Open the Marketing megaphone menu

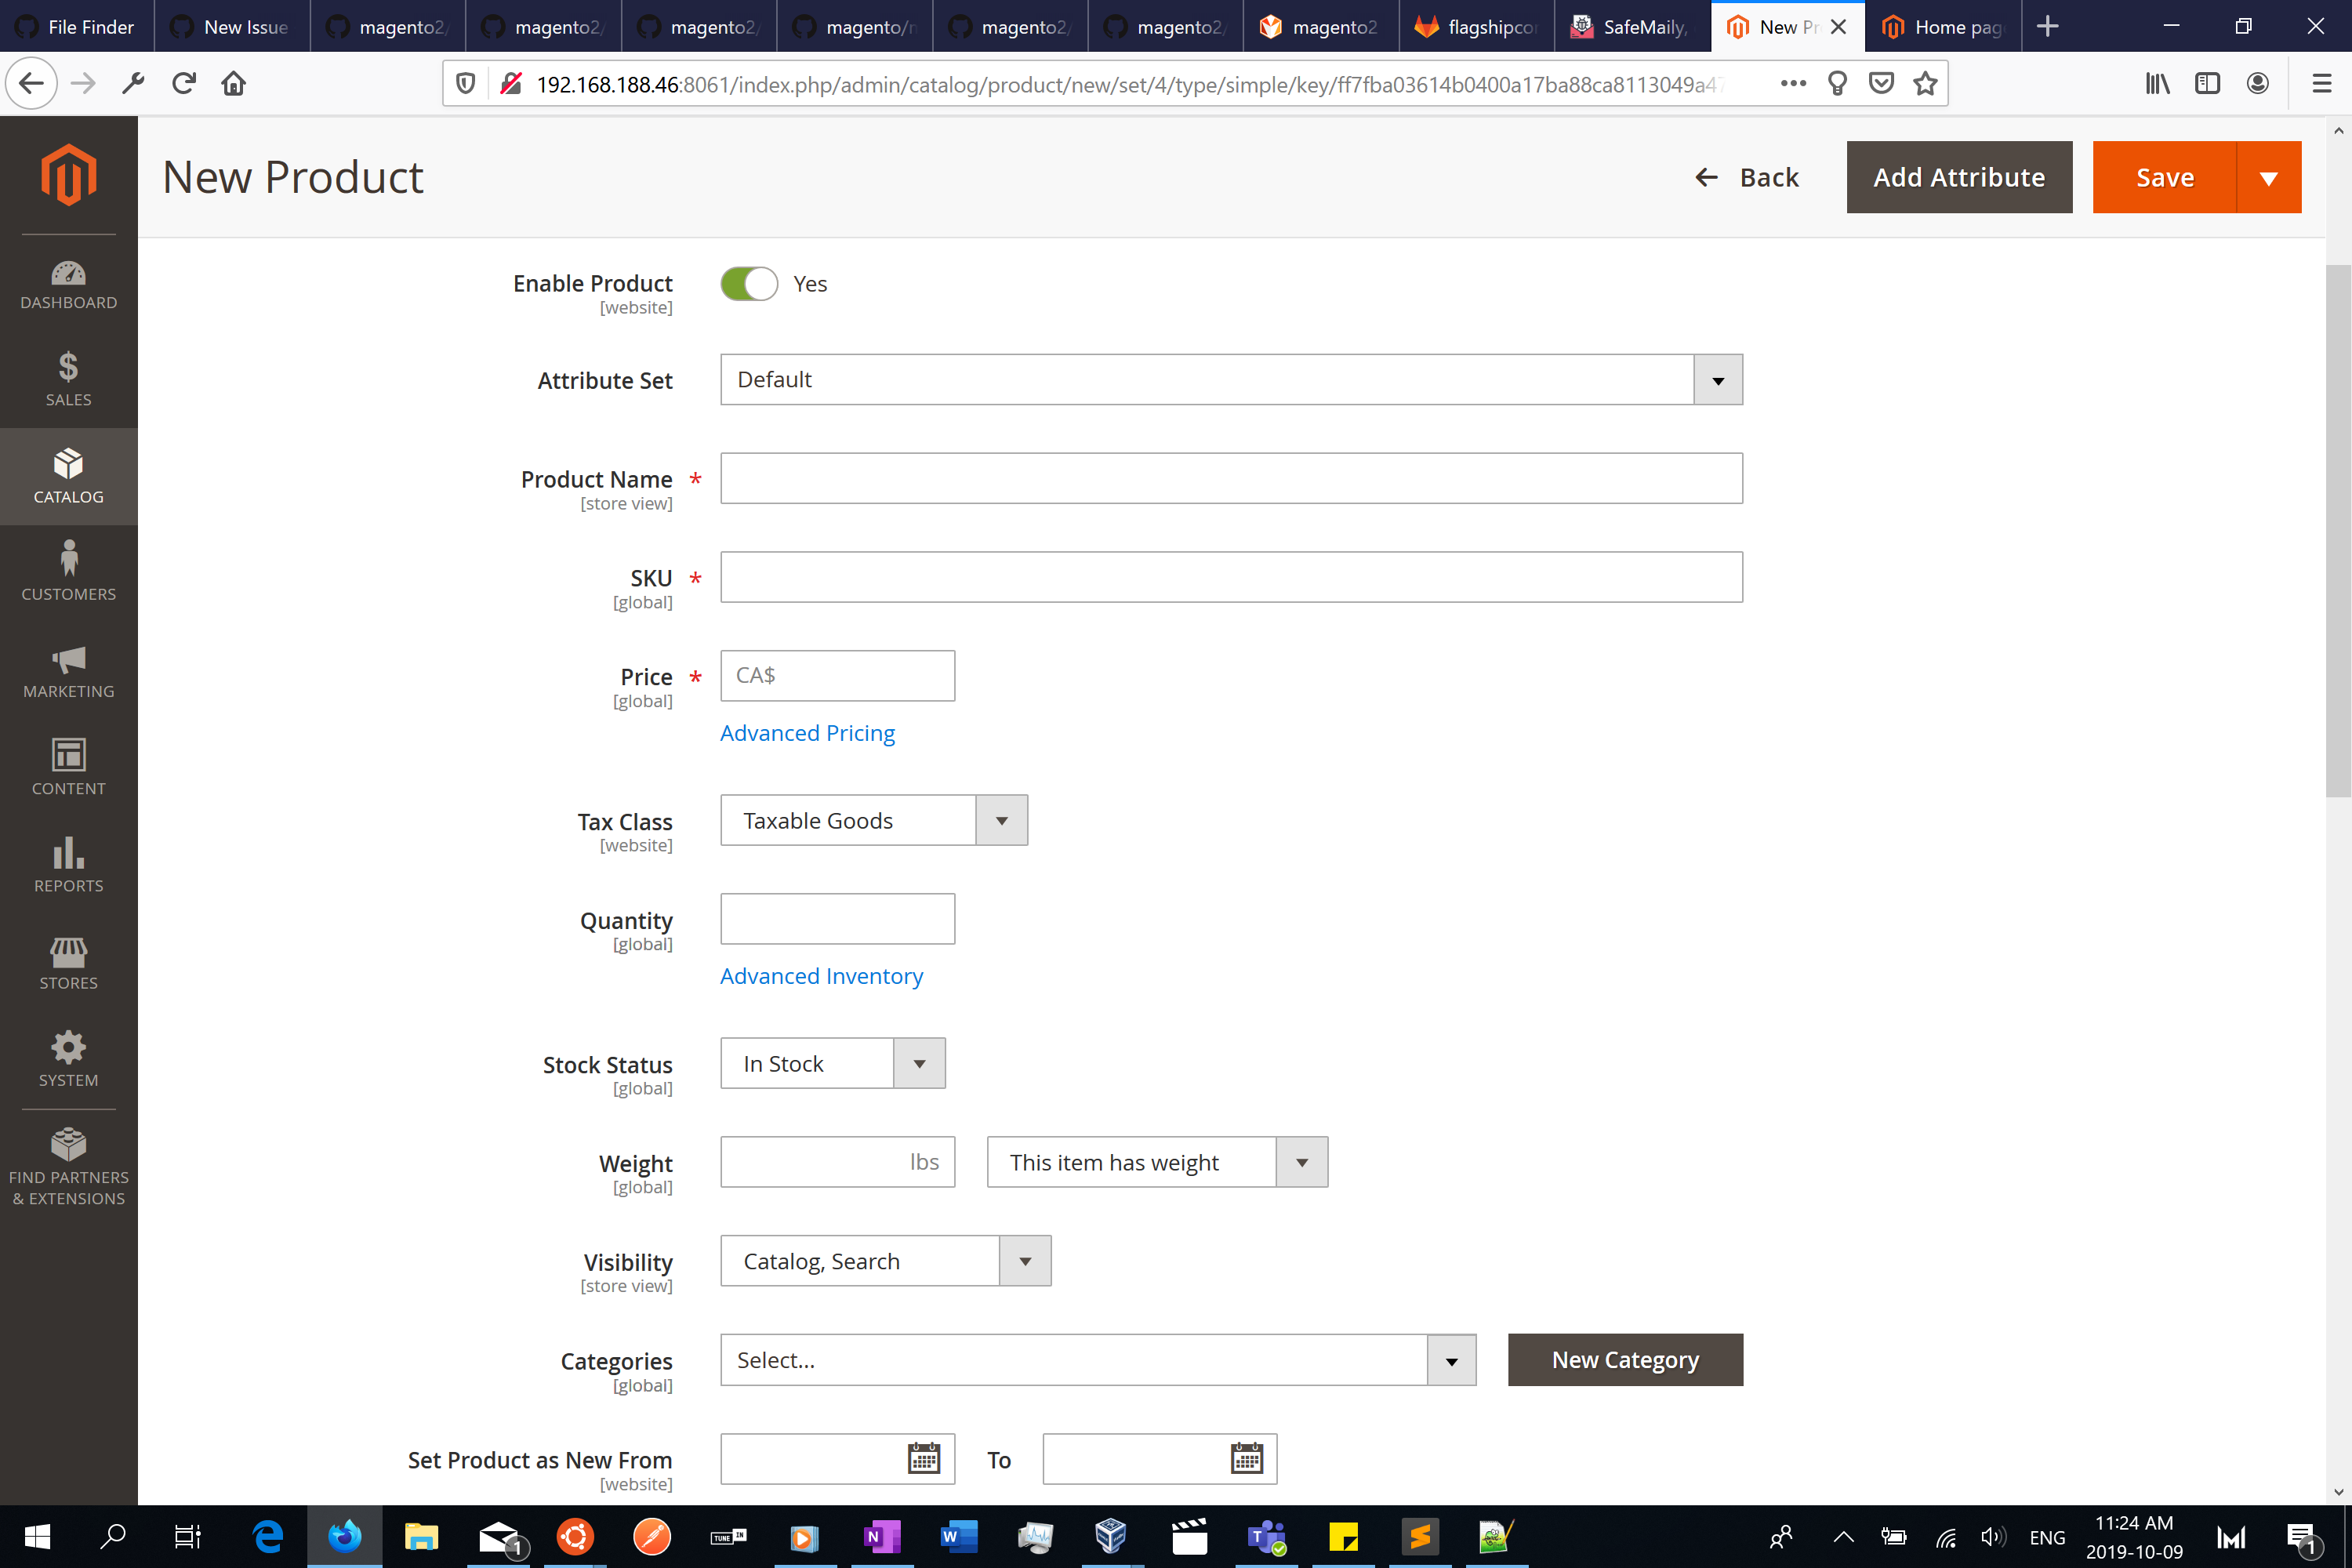[68, 670]
